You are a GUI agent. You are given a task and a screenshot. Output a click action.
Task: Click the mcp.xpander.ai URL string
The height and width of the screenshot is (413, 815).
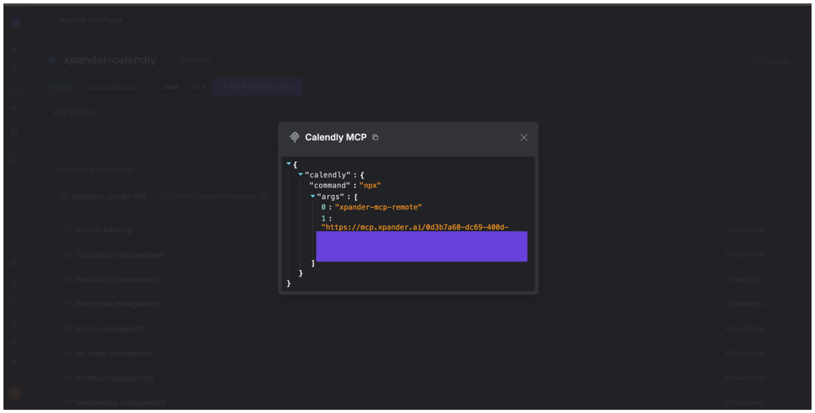pyautogui.click(x=415, y=227)
